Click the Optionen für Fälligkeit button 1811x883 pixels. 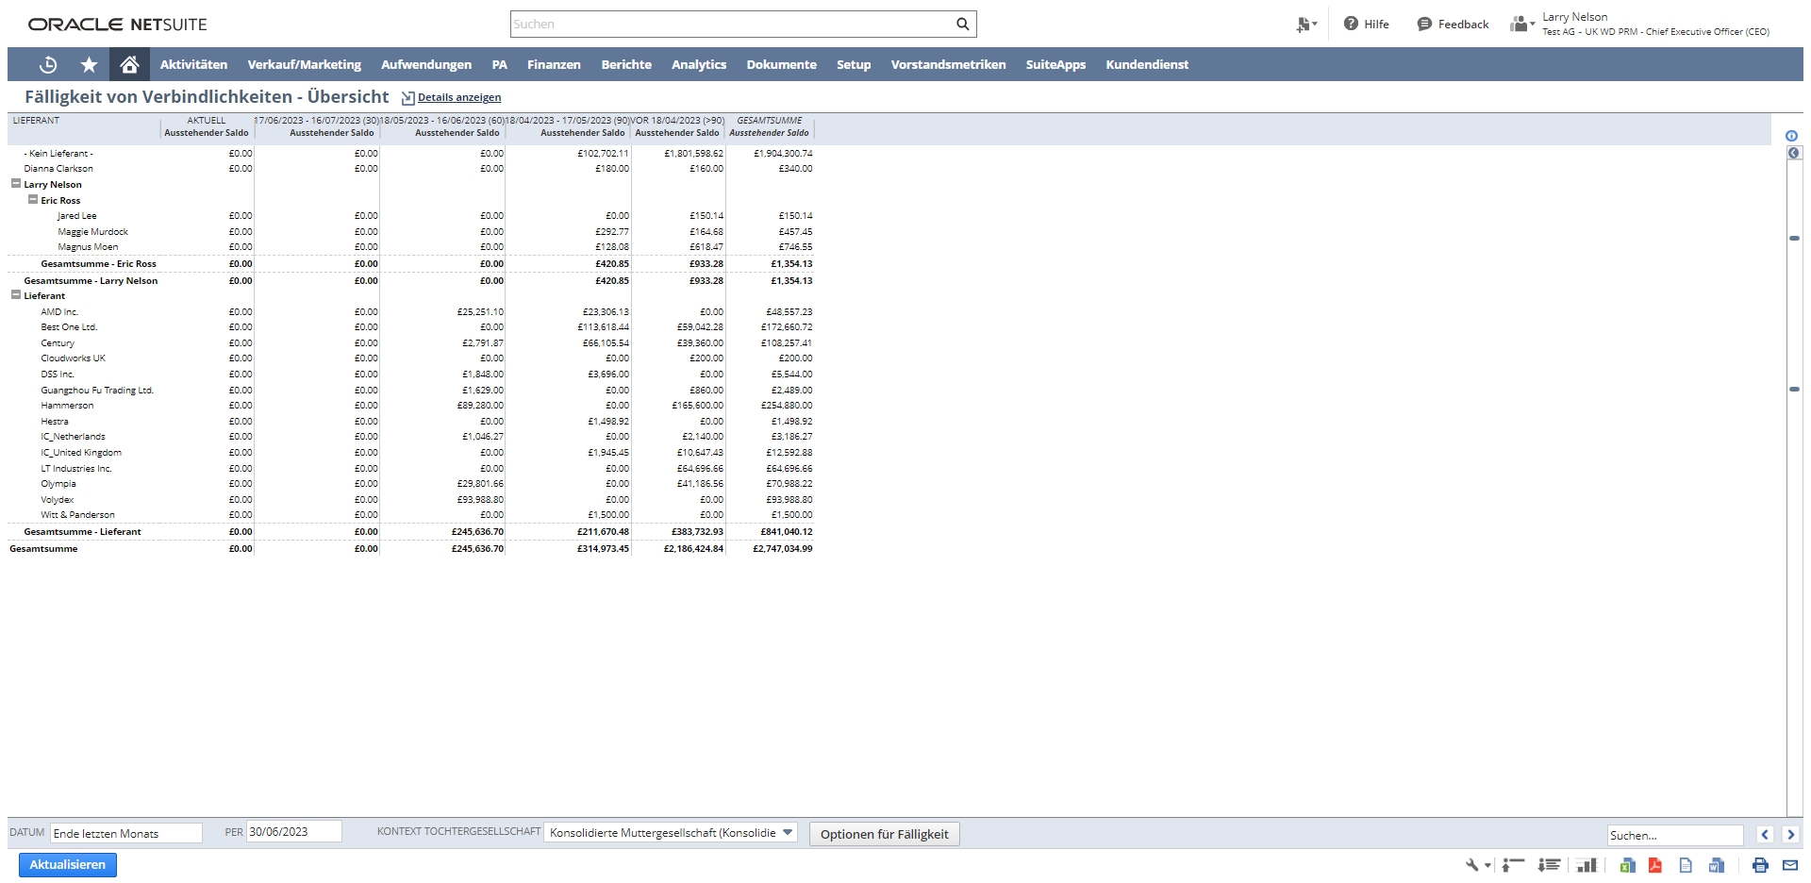(x=885, y=834)
